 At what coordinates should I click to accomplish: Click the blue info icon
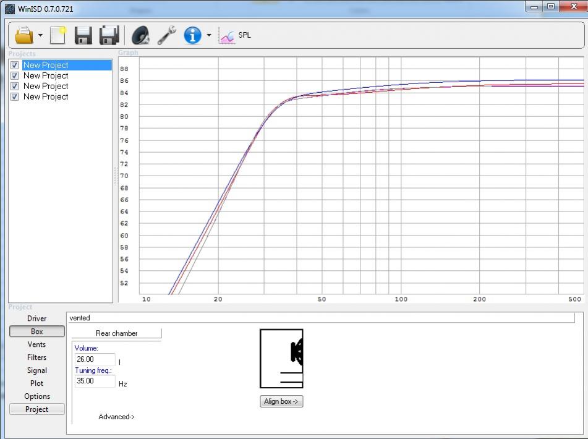tap(192, 35)
